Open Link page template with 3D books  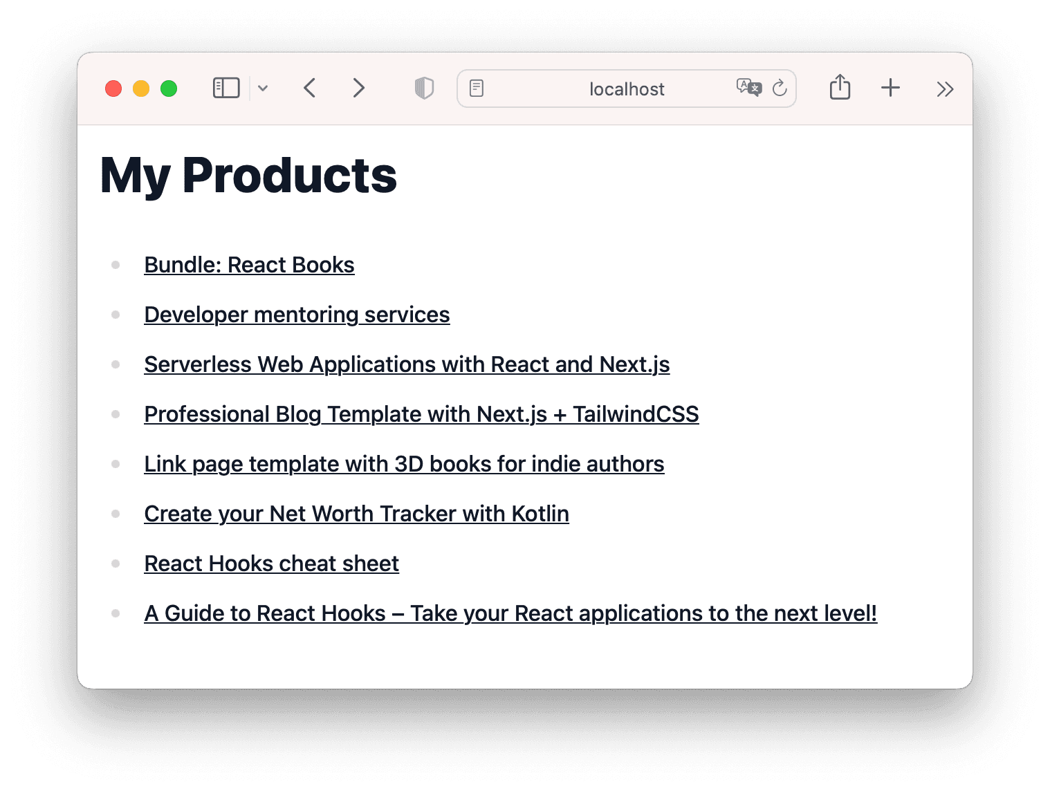point(404,464)
